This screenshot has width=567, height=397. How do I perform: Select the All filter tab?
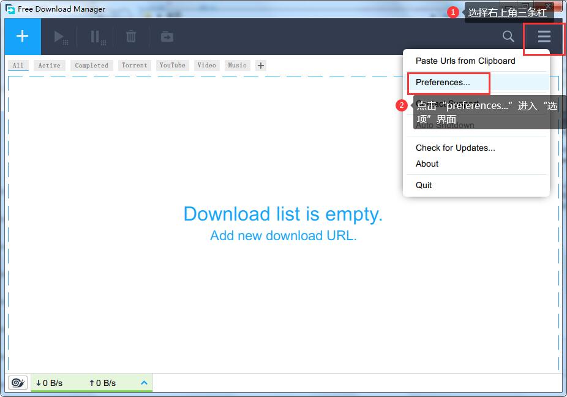point(18,66)
